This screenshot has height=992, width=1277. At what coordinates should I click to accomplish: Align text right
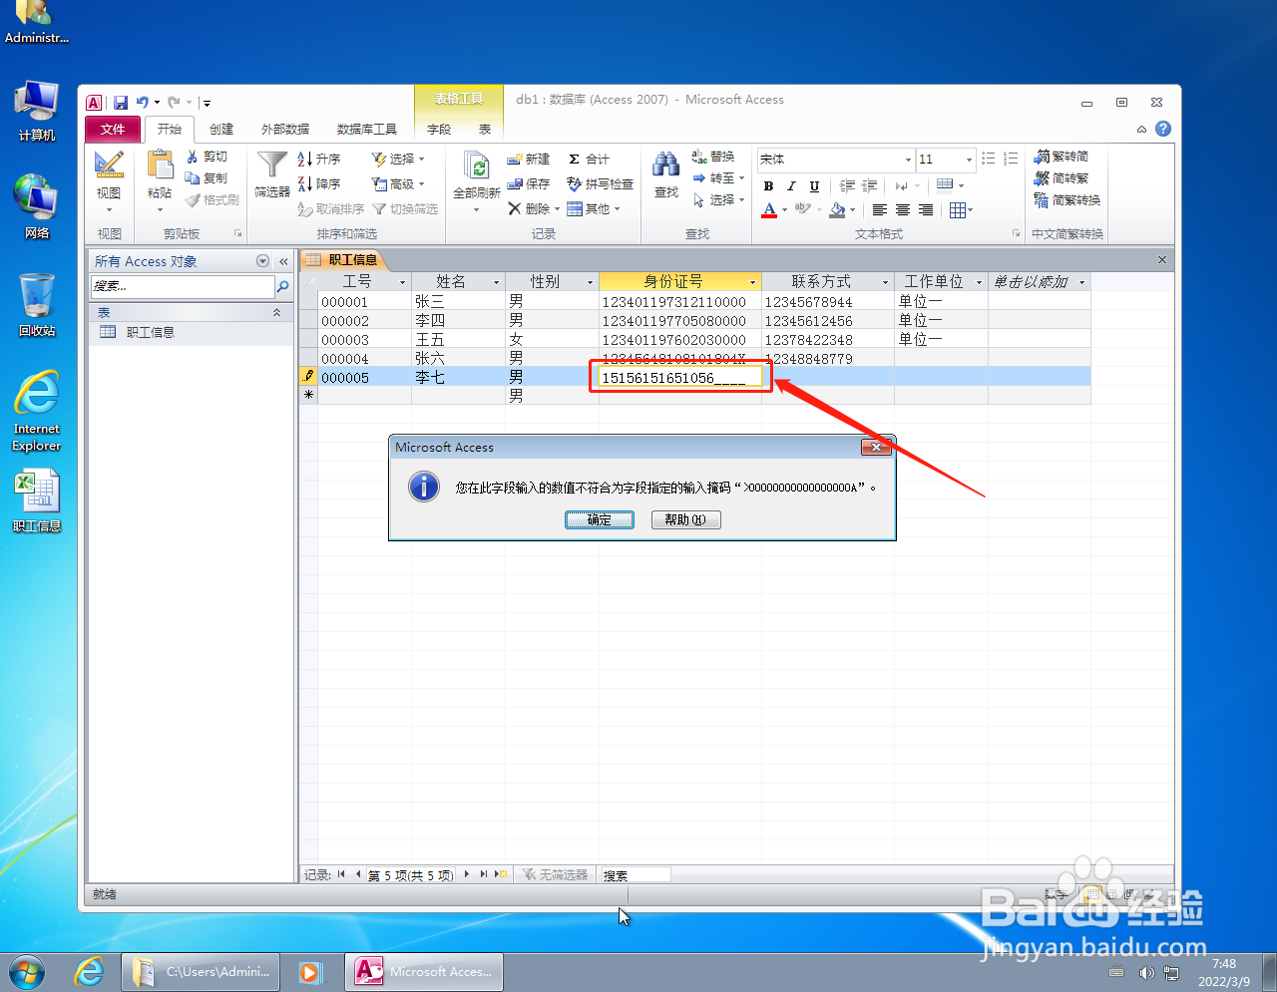coord(926,210)
